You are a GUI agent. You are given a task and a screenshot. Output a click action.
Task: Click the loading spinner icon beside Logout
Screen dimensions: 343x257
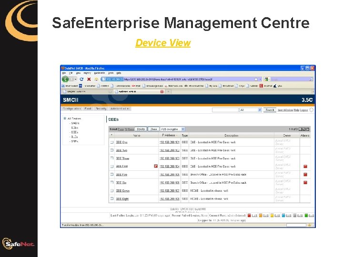311,110
